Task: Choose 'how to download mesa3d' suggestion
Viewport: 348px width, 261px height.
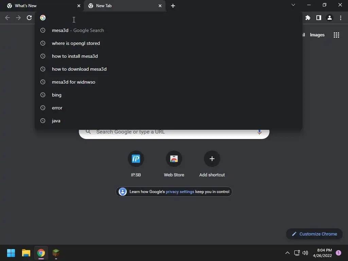Action: tap(169, 69)
